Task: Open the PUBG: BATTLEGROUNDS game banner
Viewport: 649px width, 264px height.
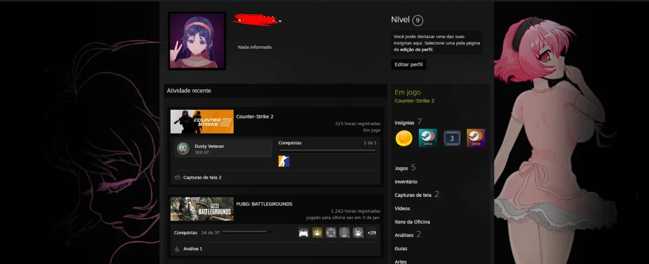Action: [202, 209]
